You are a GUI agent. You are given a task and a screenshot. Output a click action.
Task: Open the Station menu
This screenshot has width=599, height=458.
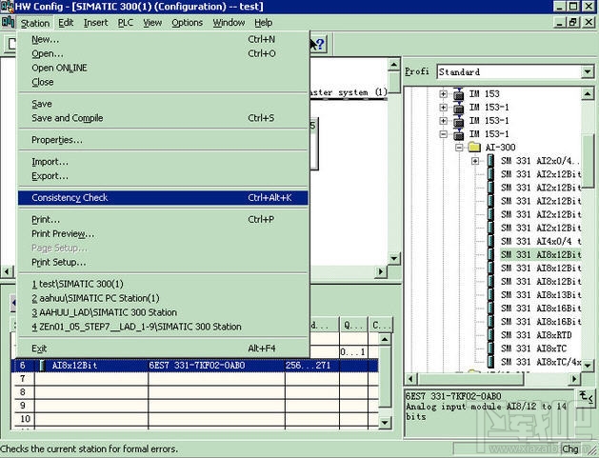(x=35, y=23)
